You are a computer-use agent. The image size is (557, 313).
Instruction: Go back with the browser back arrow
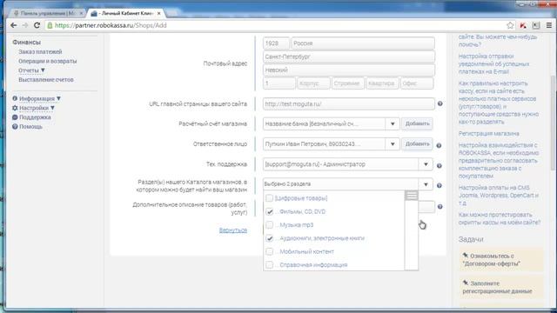pyautogui.click(x=14, y=25)
